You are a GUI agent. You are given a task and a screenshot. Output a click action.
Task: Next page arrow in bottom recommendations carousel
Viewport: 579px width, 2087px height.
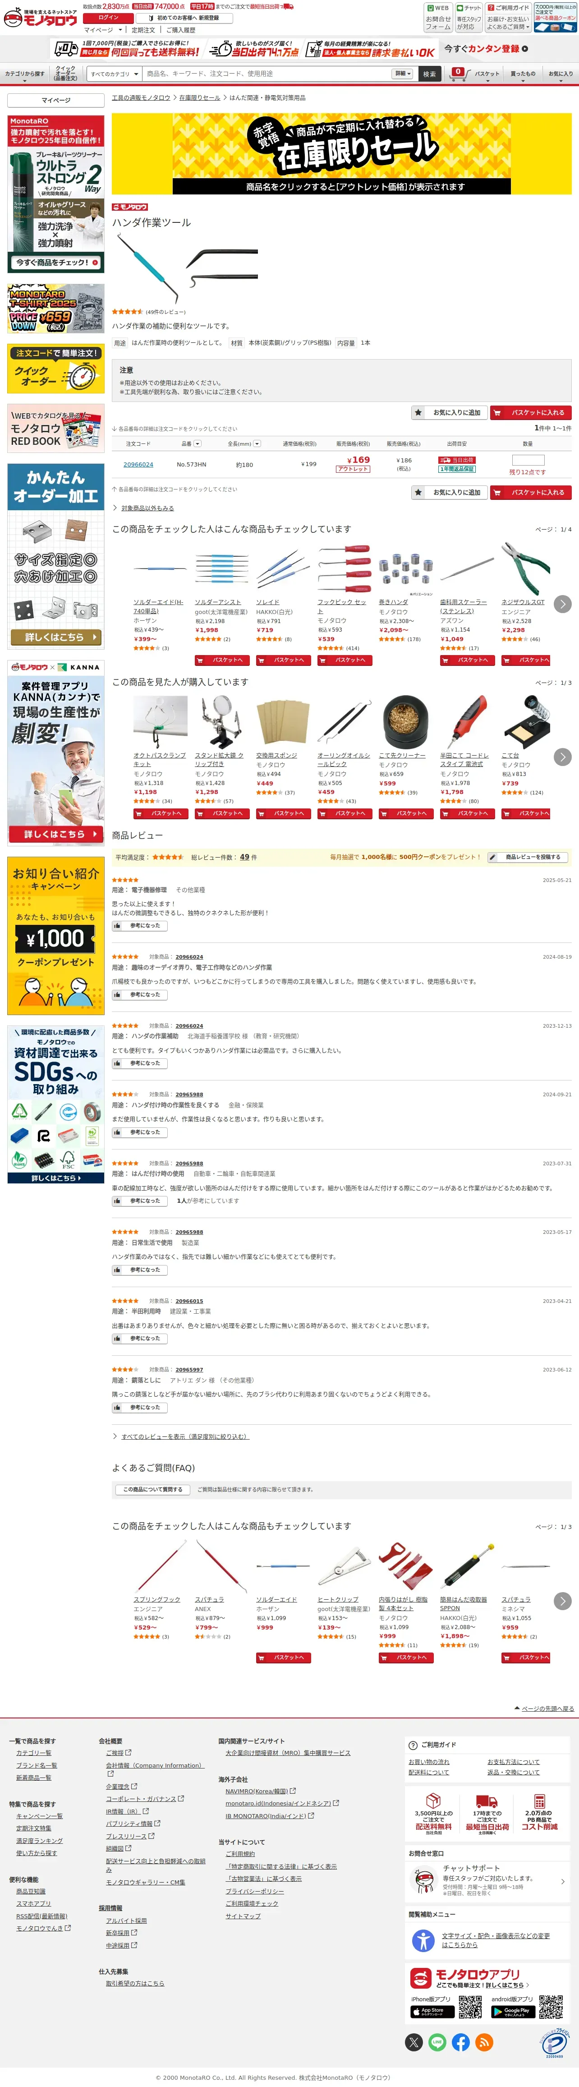click(x=563, y=1601)
